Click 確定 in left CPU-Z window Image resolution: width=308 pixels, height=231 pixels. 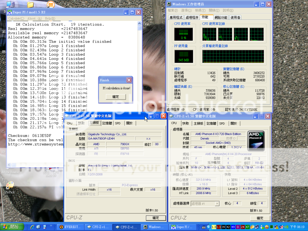tap(156, 218)
